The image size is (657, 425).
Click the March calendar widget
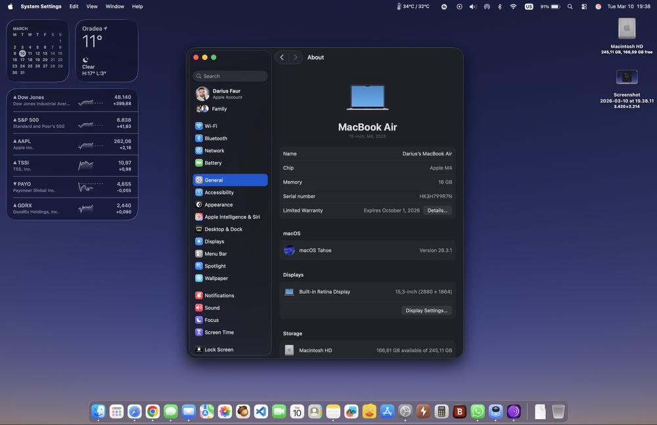pos(37,51)
